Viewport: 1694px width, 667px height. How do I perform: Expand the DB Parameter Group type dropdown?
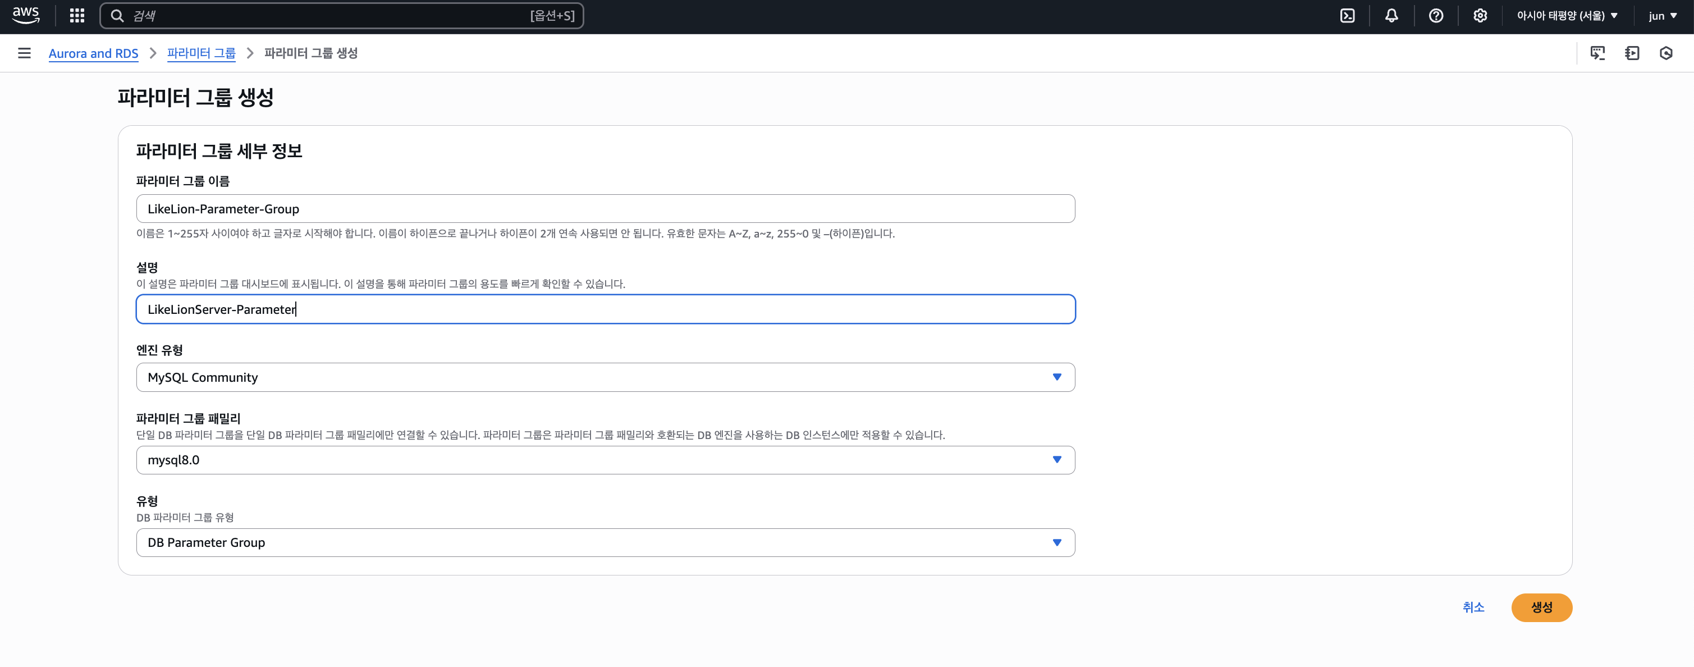point(606,543)
